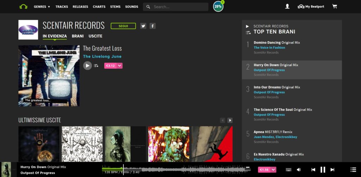Click the search magnifier icon
Screen dimensions: 361x177
(148, 7)
